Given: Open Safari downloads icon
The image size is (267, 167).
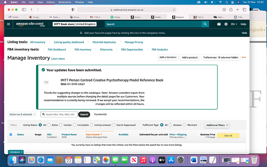Looking at the screenshot, I should click(224, 10).
